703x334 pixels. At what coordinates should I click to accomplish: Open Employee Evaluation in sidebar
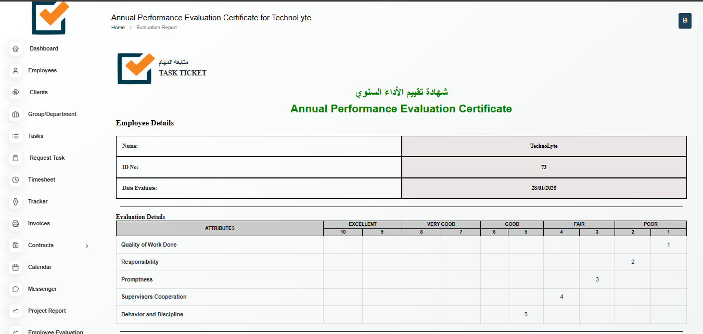point(55,331)
